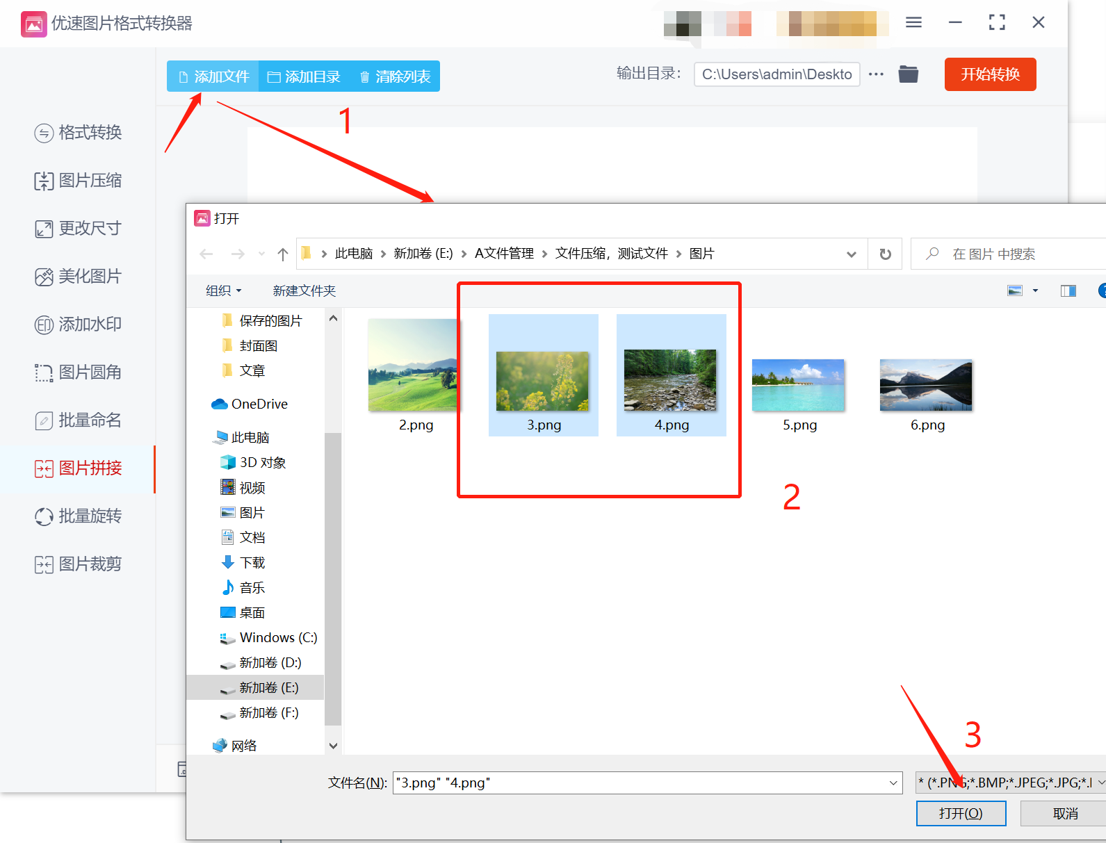Click the three-dots output path browse icon
Screen dimensions: 1106x843
[876, 74]
